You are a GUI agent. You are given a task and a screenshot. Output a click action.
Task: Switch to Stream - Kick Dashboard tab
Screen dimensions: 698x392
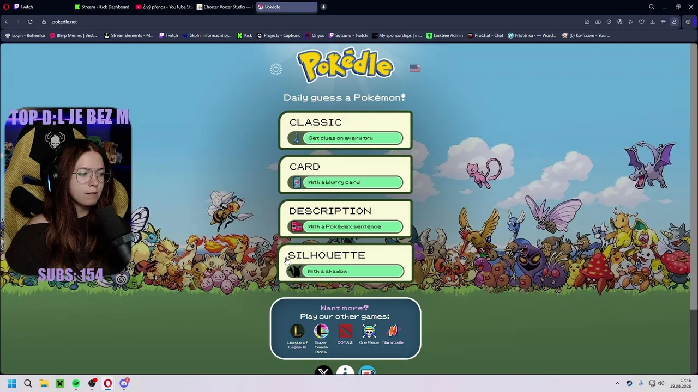pyautogui.click(x=102, y=7)
